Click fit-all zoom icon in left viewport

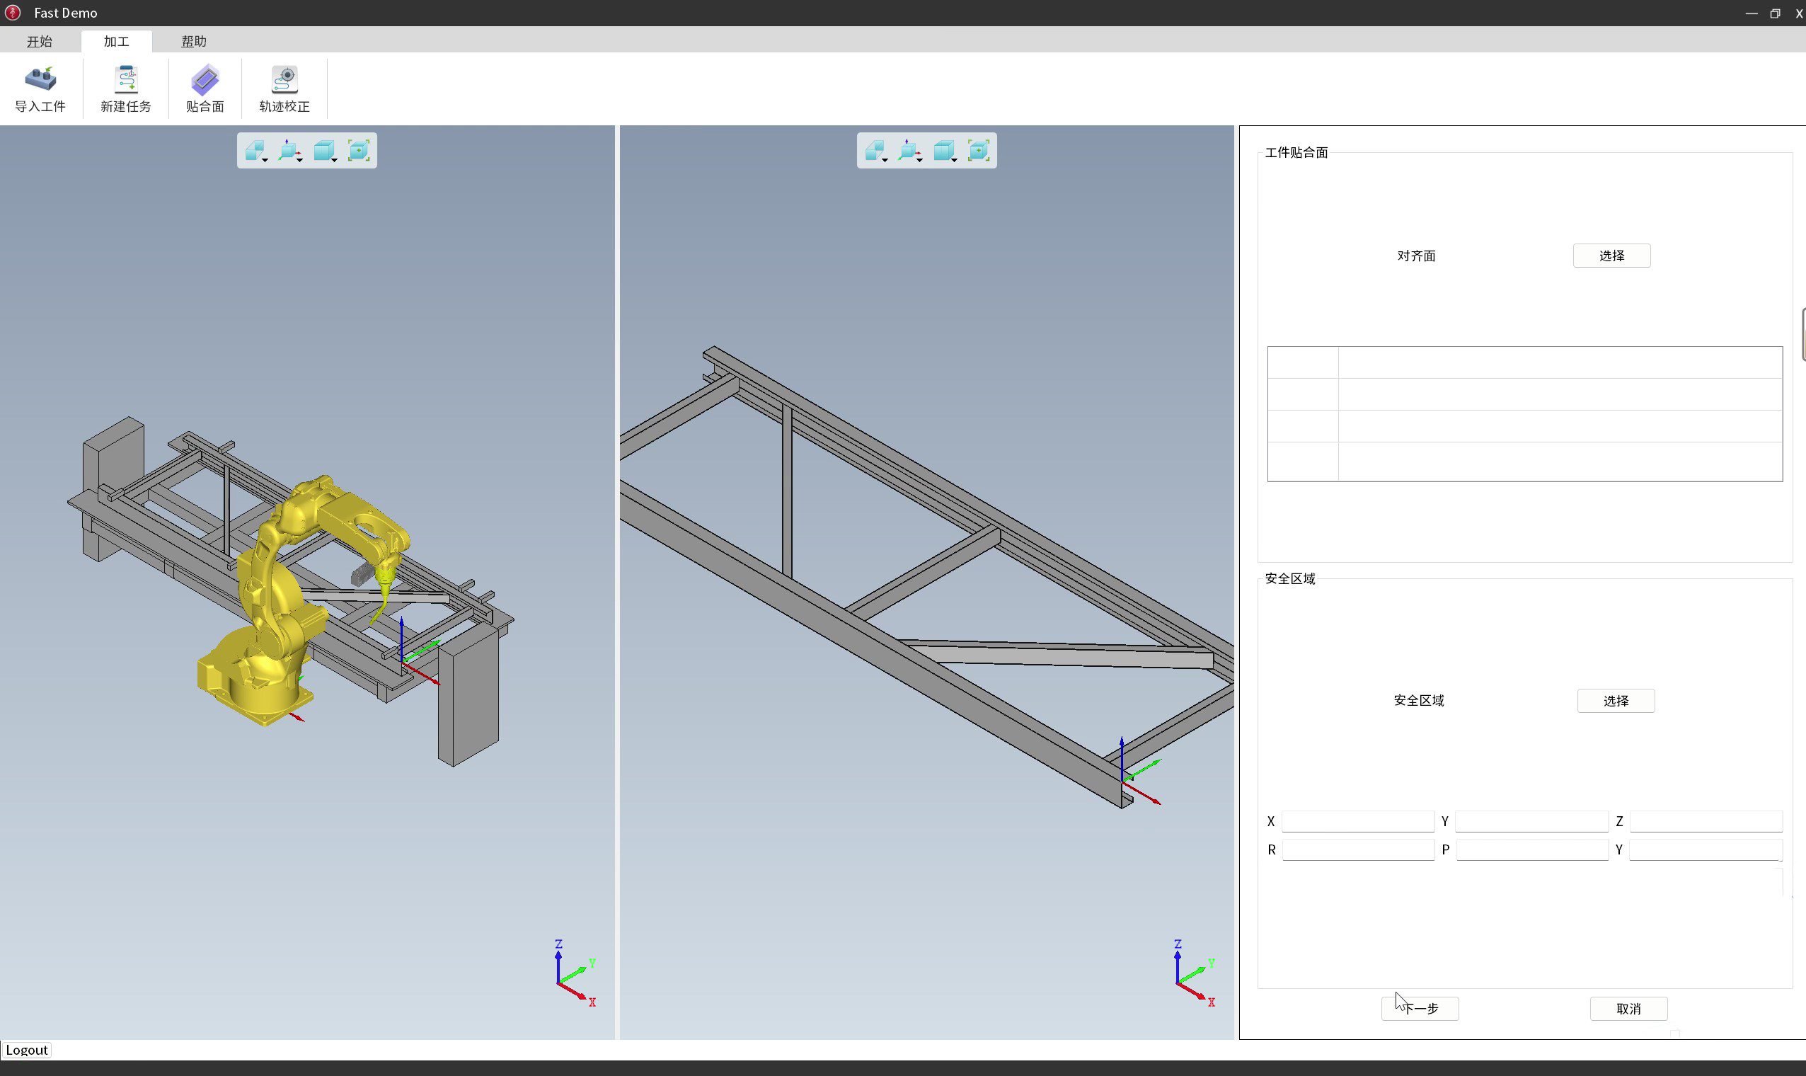click(359, 151)
